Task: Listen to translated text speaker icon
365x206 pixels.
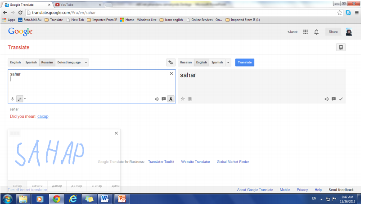Action: click(x=326, y=99)
